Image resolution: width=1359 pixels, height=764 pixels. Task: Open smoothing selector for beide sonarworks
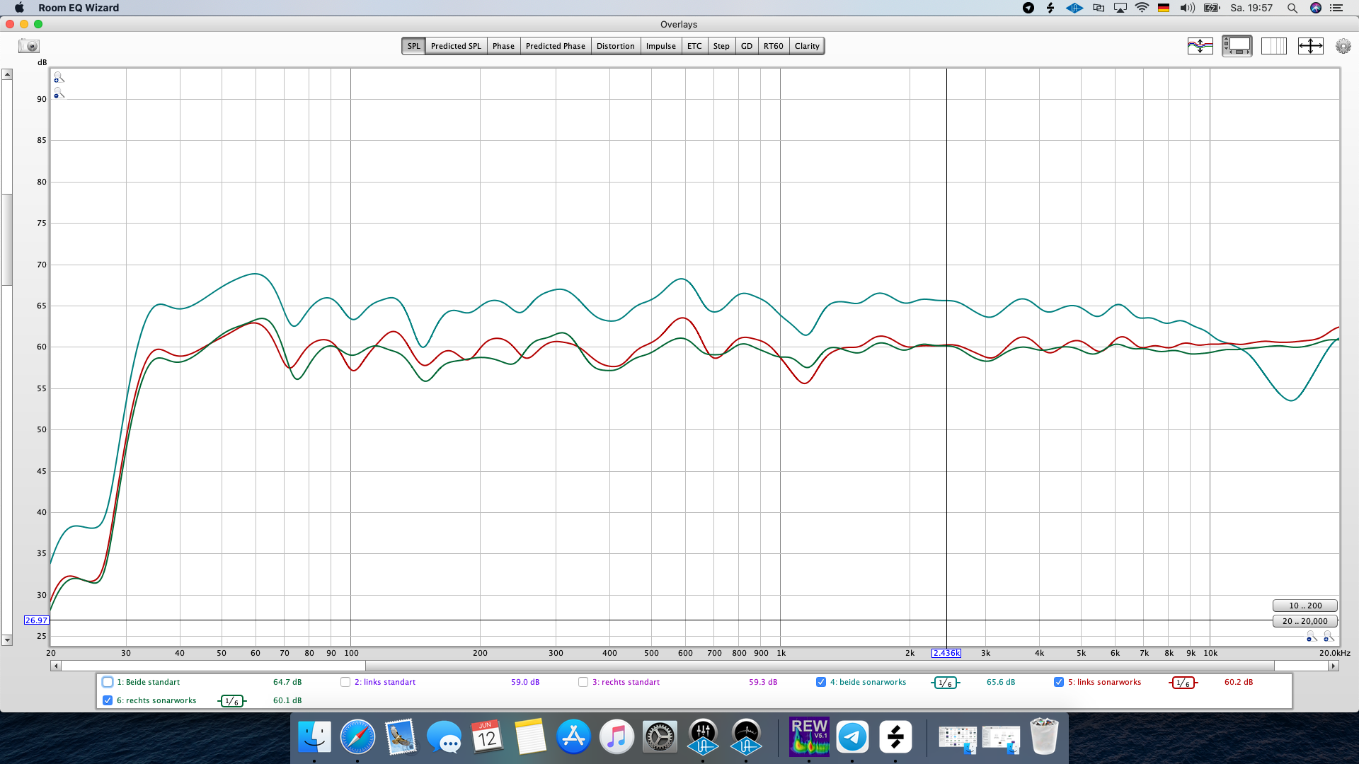click(945, 683)
